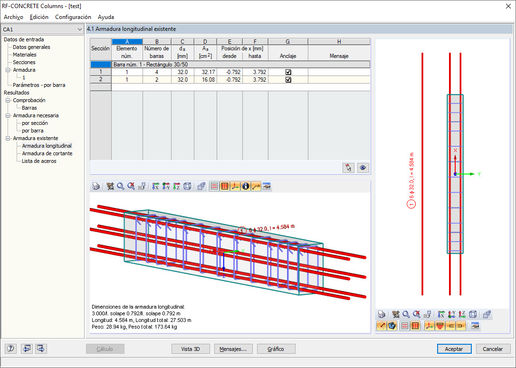Image resolution: width=516 pixels, height=368 pixels.
Task: Print the right-side reinforcement drawing
Action: coord(382,315)
